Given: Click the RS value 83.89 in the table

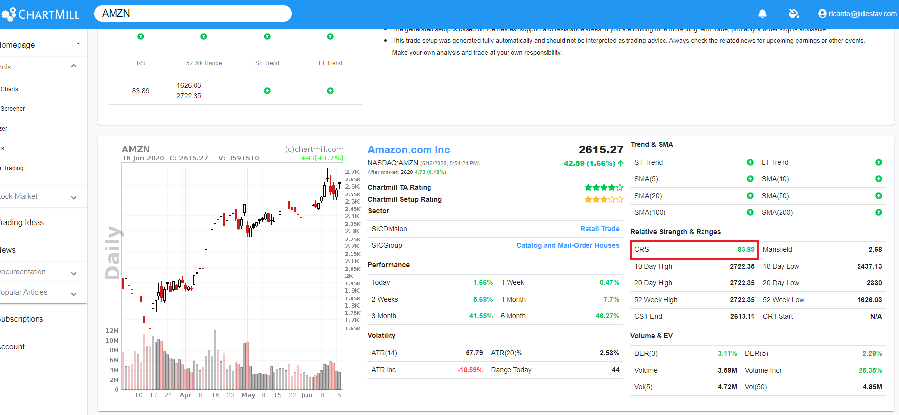Looking at the screenshot, I should (x=141, y=91).
